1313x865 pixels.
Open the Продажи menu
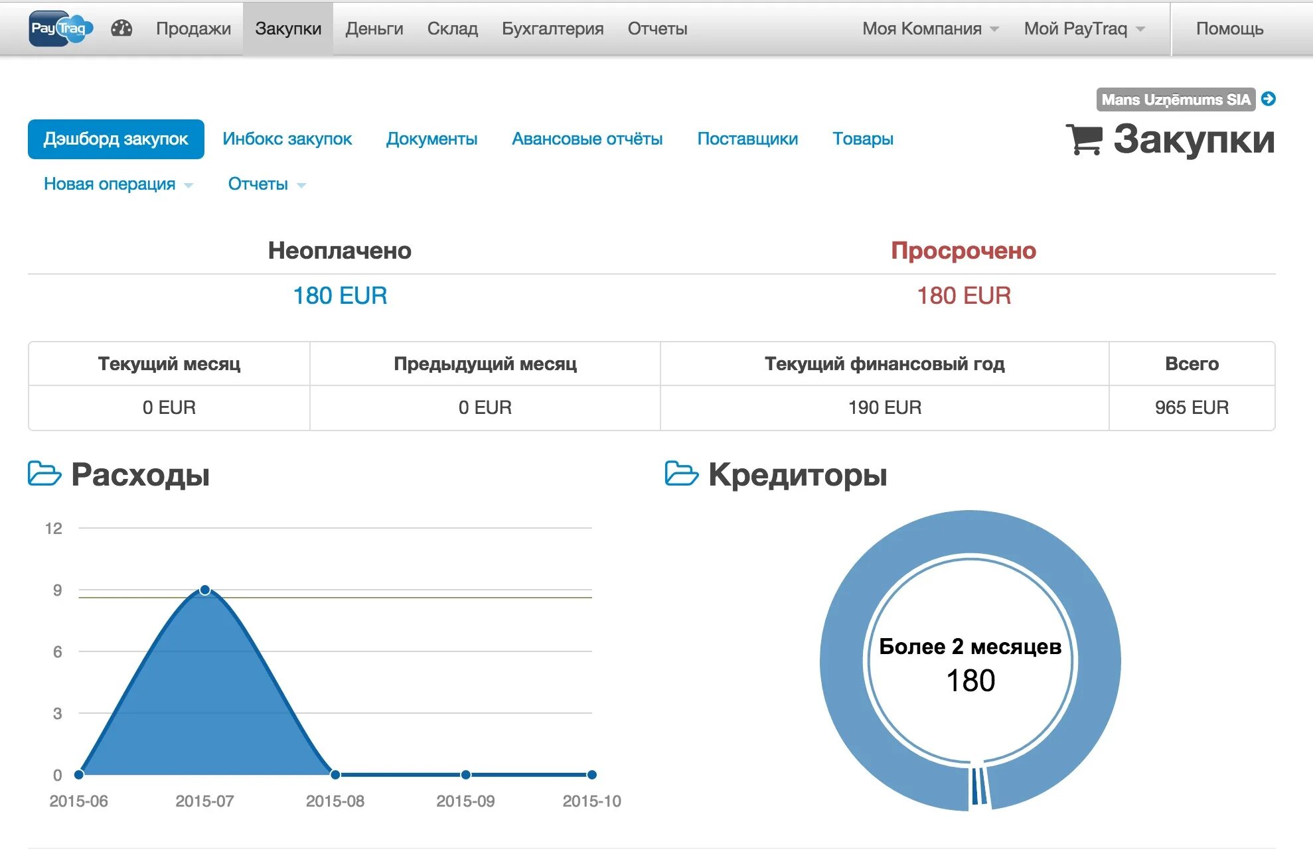193,29
